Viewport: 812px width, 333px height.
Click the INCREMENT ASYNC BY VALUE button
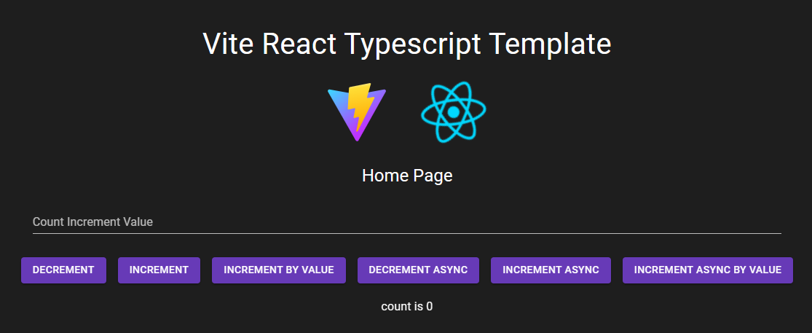pos(707,270)
